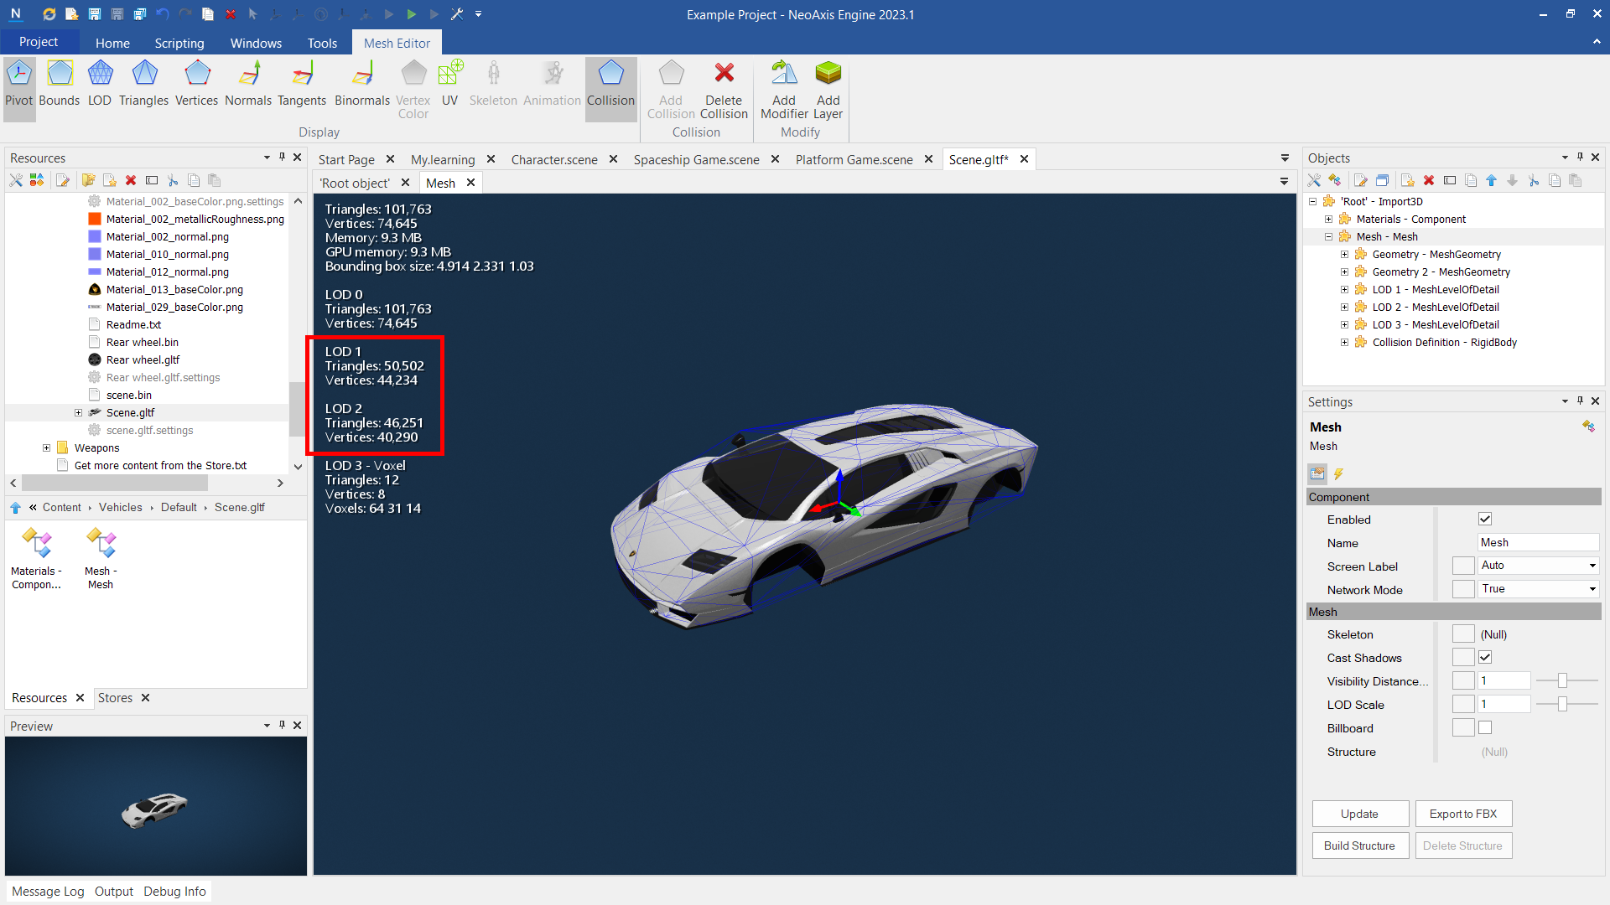Click the Name input field
1610x905 pixels.
pos(1537,543)
